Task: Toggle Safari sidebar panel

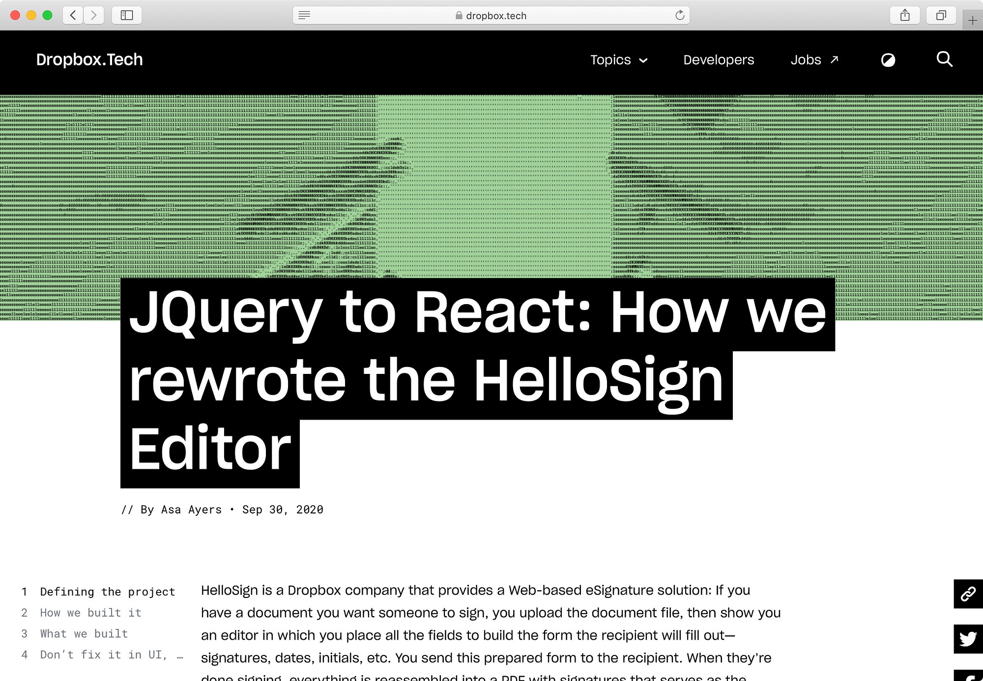Action: (x=127, y=15)
